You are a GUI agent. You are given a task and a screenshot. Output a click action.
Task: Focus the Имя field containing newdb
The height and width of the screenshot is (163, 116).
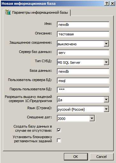point(83,25)
